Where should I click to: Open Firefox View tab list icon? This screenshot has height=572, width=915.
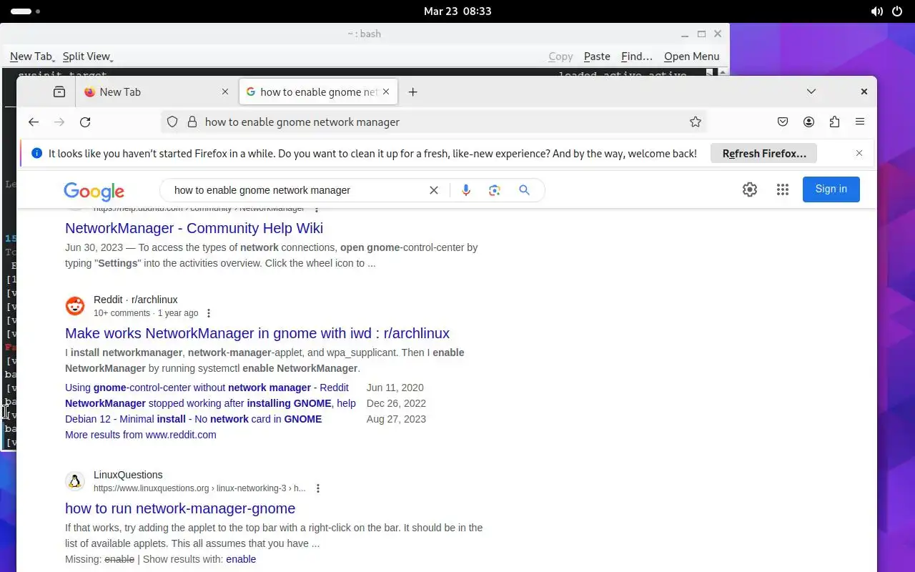point(59,92)
